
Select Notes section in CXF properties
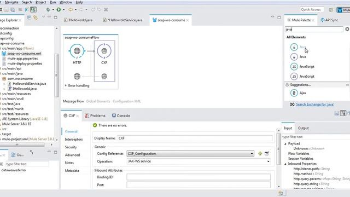click(69, 163)
